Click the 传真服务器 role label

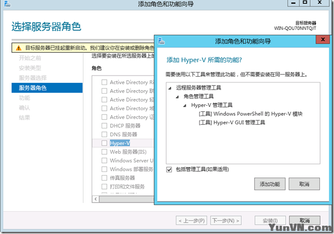(122, 178)
